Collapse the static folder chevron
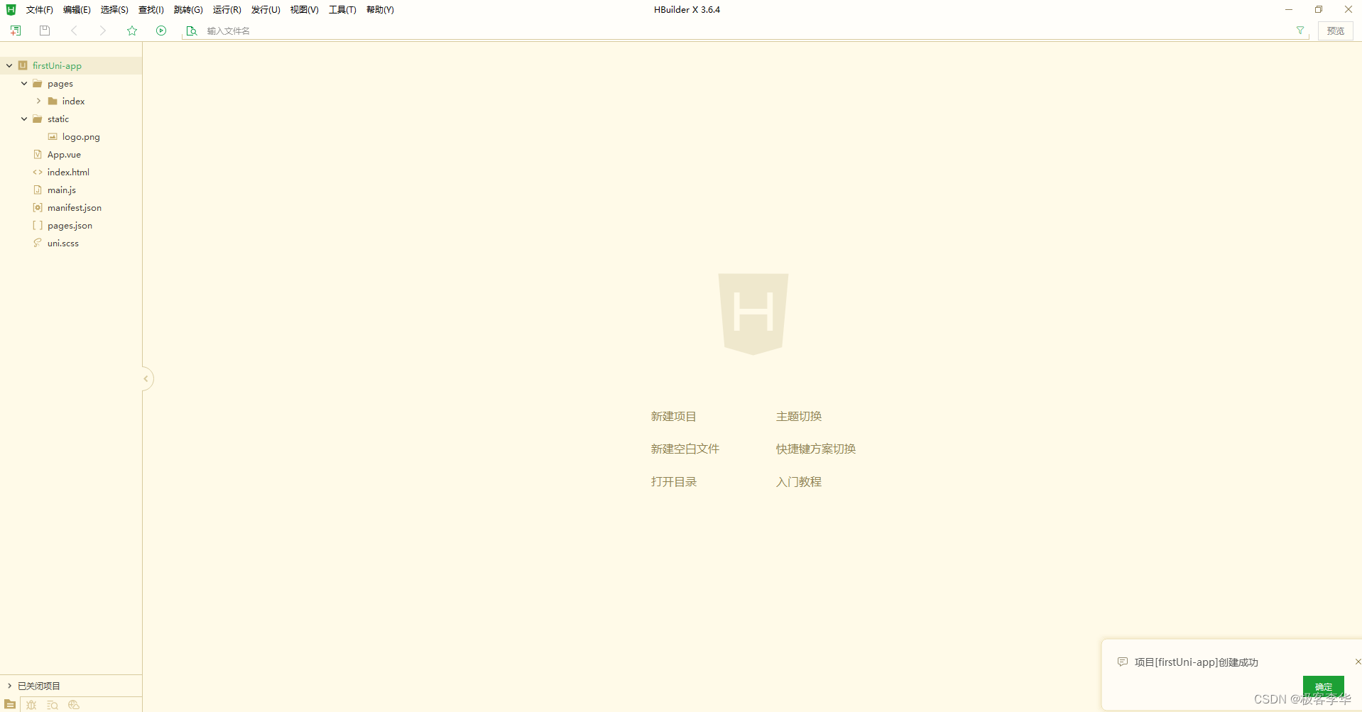Viewport: 1362px width, 712px height. [24, 119]
